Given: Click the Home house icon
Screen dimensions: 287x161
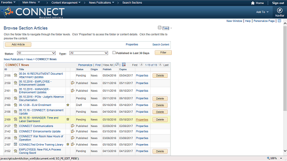Looking at the screenshot, I should 253,3.
